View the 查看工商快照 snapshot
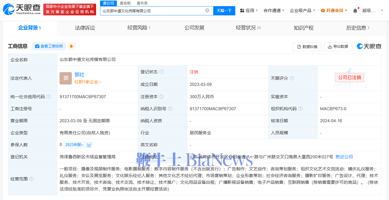389x200 pixels. click(49, 46)
